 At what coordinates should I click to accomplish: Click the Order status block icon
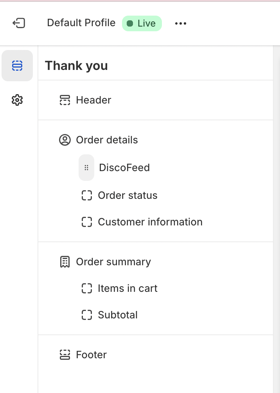(x=87, y=195)
